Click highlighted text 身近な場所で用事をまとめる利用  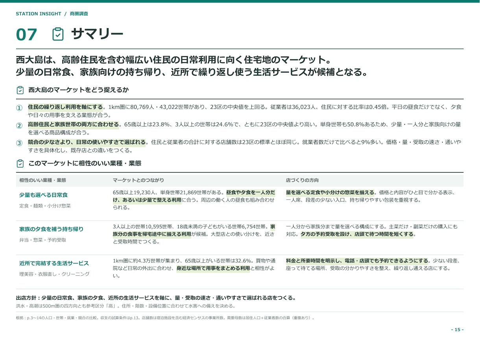tap(213, 268)
